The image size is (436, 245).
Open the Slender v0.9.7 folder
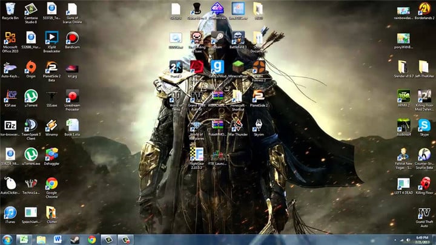point(403,69)
